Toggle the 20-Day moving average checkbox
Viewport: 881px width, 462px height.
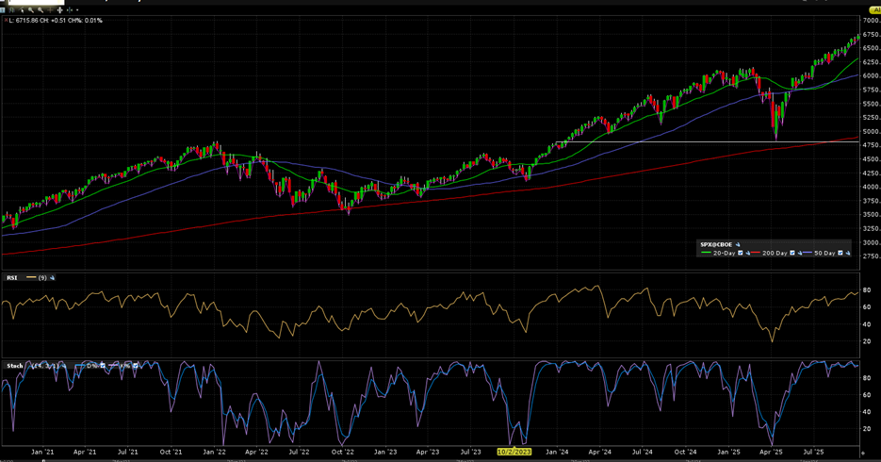tap(740, 253)
